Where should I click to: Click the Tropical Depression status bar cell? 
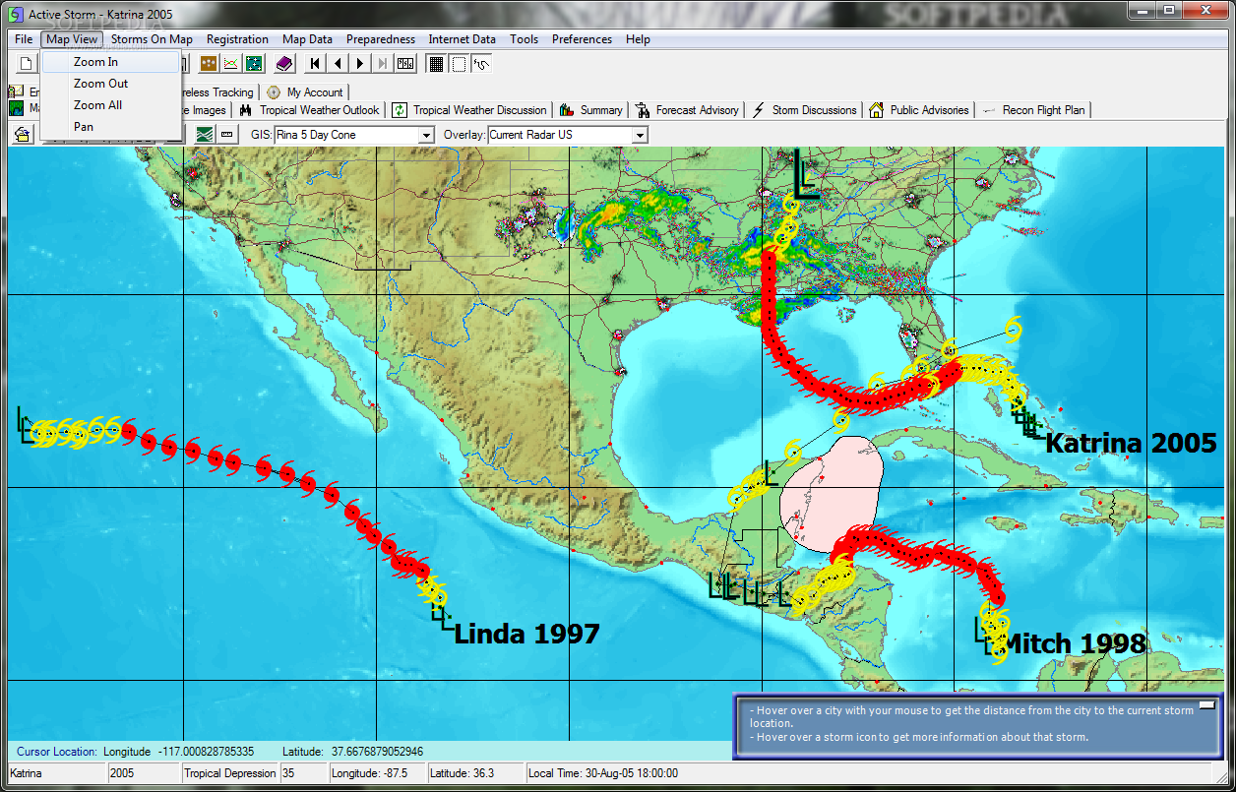(231, 773)
